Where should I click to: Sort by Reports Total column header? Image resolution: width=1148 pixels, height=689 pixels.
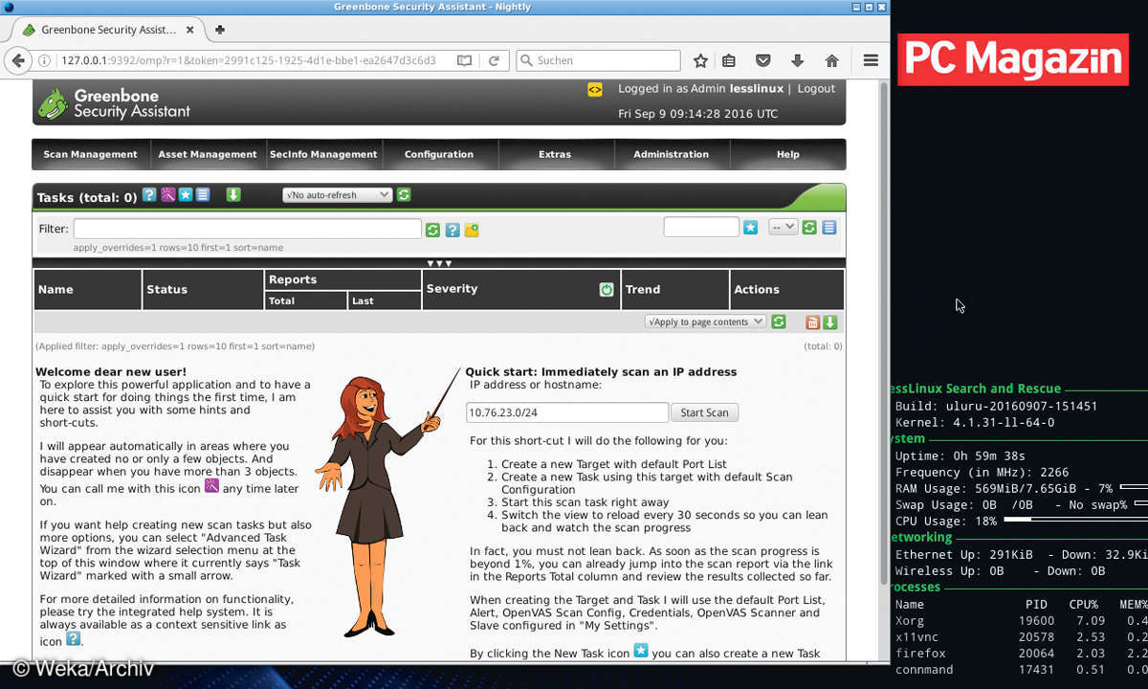[x=281, y=300]
